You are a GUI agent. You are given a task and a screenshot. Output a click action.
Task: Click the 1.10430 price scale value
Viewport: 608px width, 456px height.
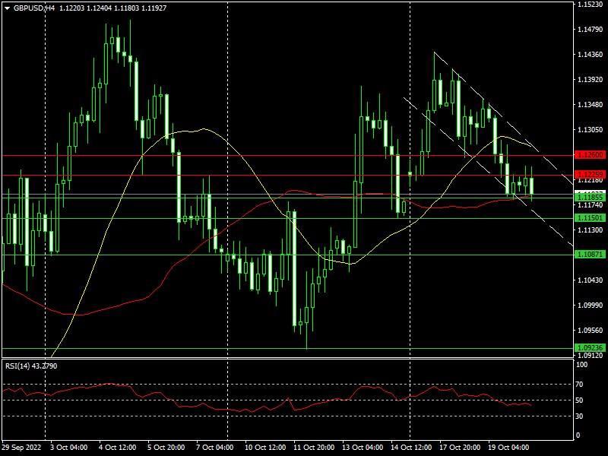click(x=590, y=280)
